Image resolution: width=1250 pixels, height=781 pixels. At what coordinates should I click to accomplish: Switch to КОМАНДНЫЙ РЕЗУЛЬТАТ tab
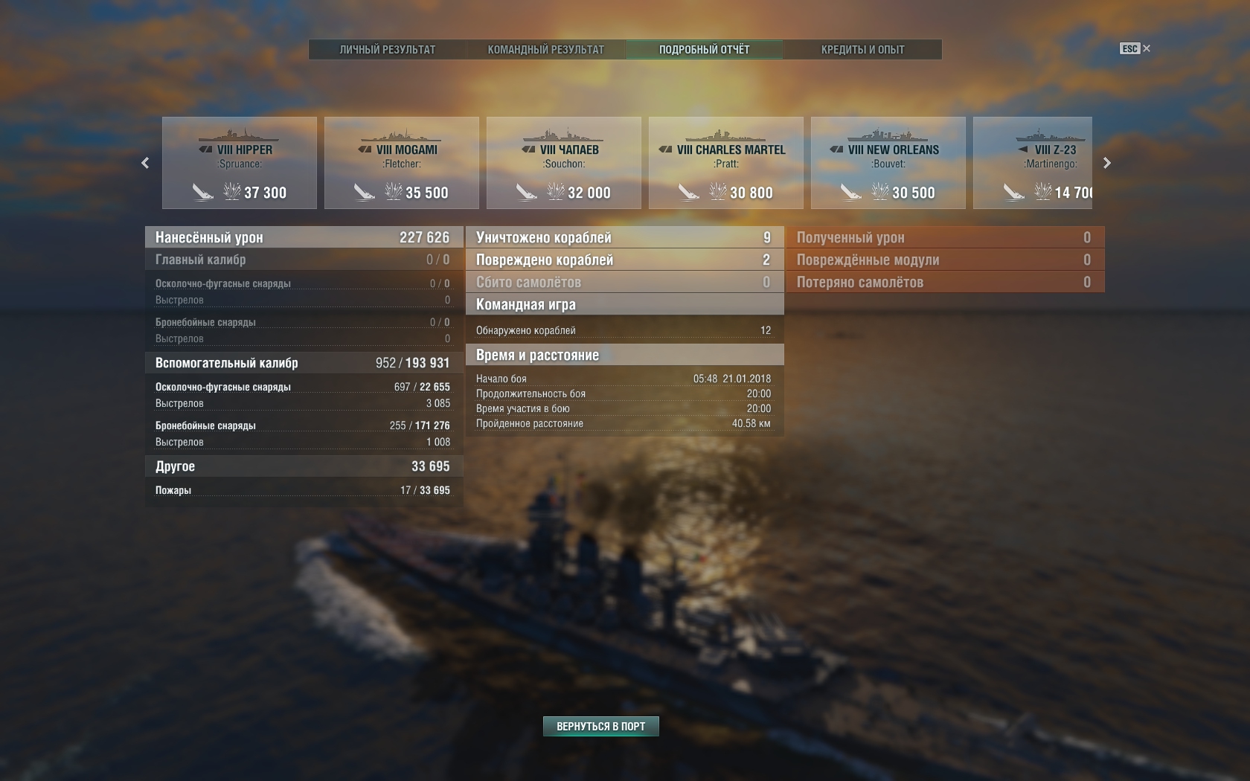[x=546, y=50]
